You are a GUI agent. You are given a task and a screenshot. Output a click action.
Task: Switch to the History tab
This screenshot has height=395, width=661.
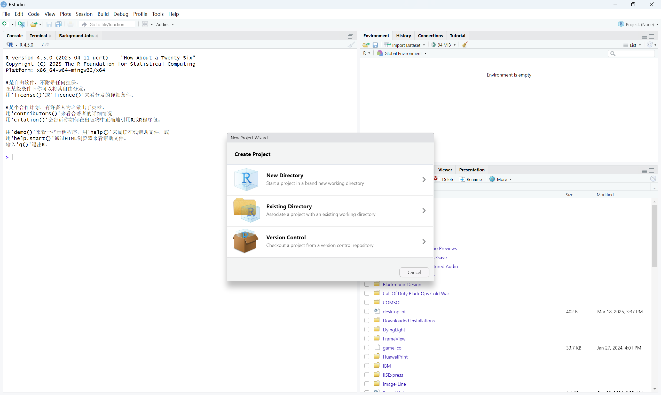coord(403,36)
